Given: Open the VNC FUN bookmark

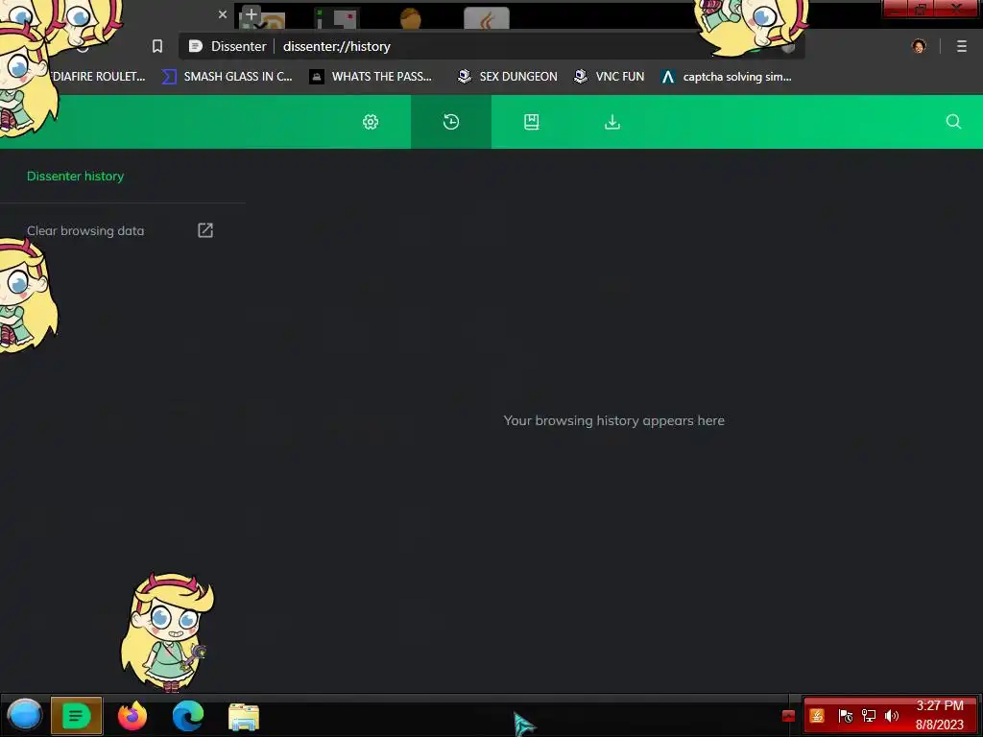Looking at the screenshot, I should click(x=610, y=77).
